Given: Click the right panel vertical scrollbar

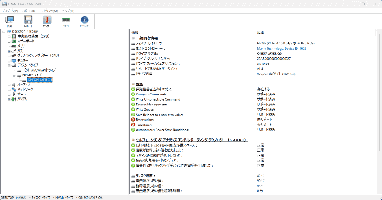Looking at the screenshot, I should (380, 93).
